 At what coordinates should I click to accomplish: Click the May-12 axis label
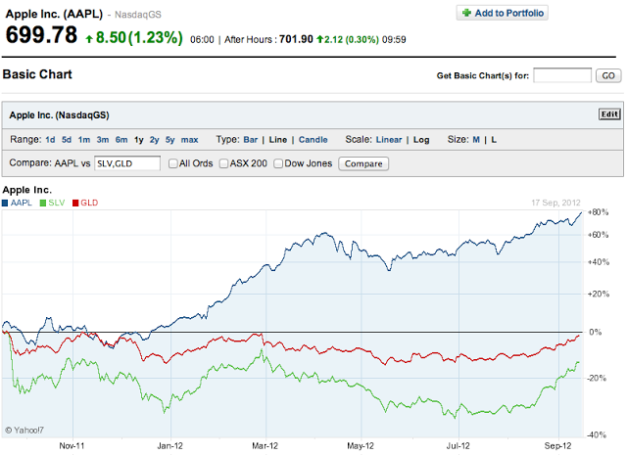click(361, 446)
